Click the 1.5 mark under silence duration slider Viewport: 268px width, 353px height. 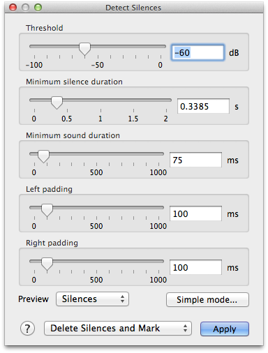(133, 119)
